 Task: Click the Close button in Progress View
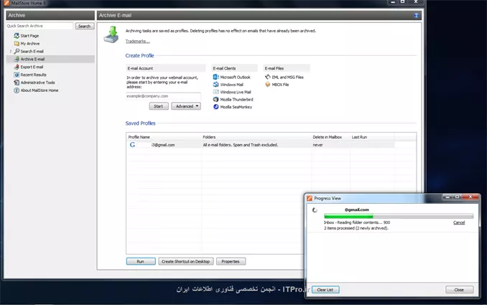[460, 289]
